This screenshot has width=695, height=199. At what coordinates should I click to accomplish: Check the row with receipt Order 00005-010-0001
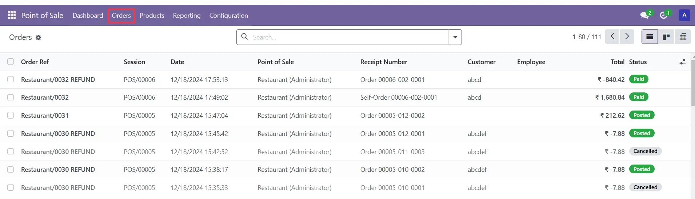(11, 187)
